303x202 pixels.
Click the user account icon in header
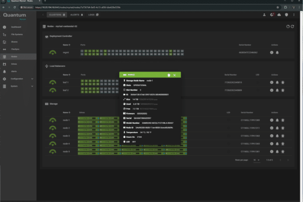(264, 15)
